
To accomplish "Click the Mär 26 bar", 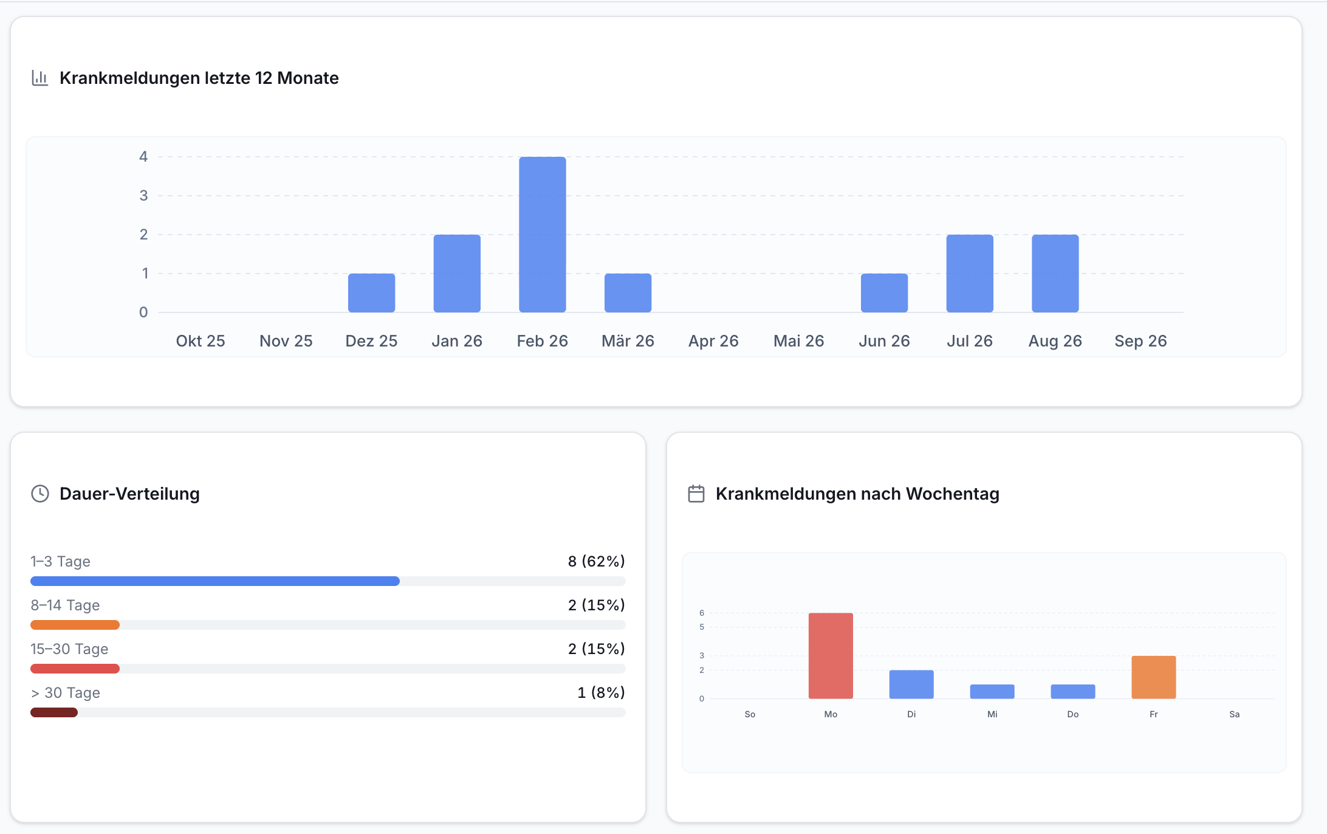I will (x=628, y=293).
